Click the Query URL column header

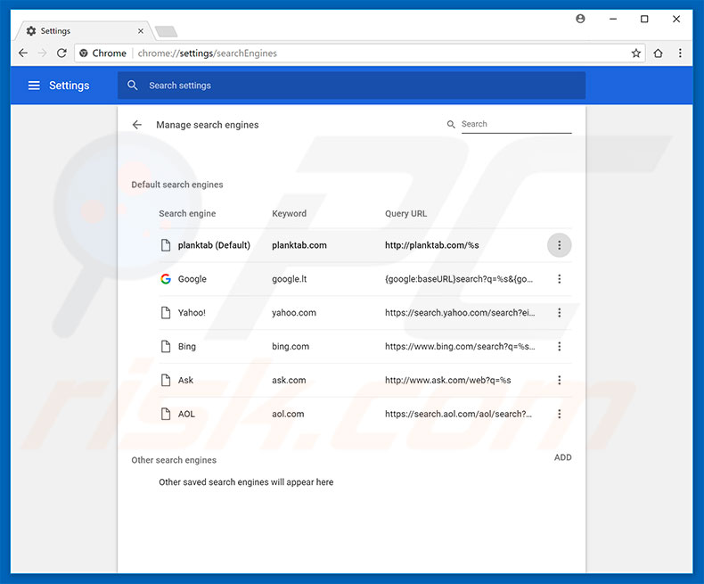coord(405,213)
